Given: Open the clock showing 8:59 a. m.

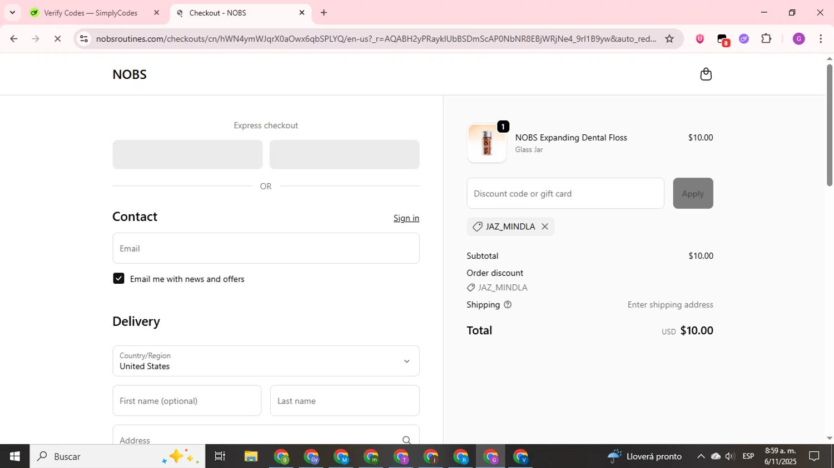Looking at the screenshot, I should (781, 456).
